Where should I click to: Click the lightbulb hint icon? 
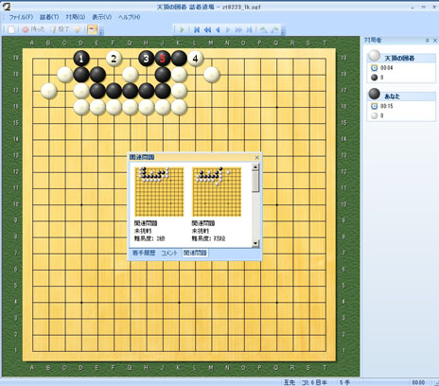78,29
